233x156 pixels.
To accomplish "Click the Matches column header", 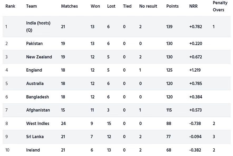I will (x=69, y=6).
